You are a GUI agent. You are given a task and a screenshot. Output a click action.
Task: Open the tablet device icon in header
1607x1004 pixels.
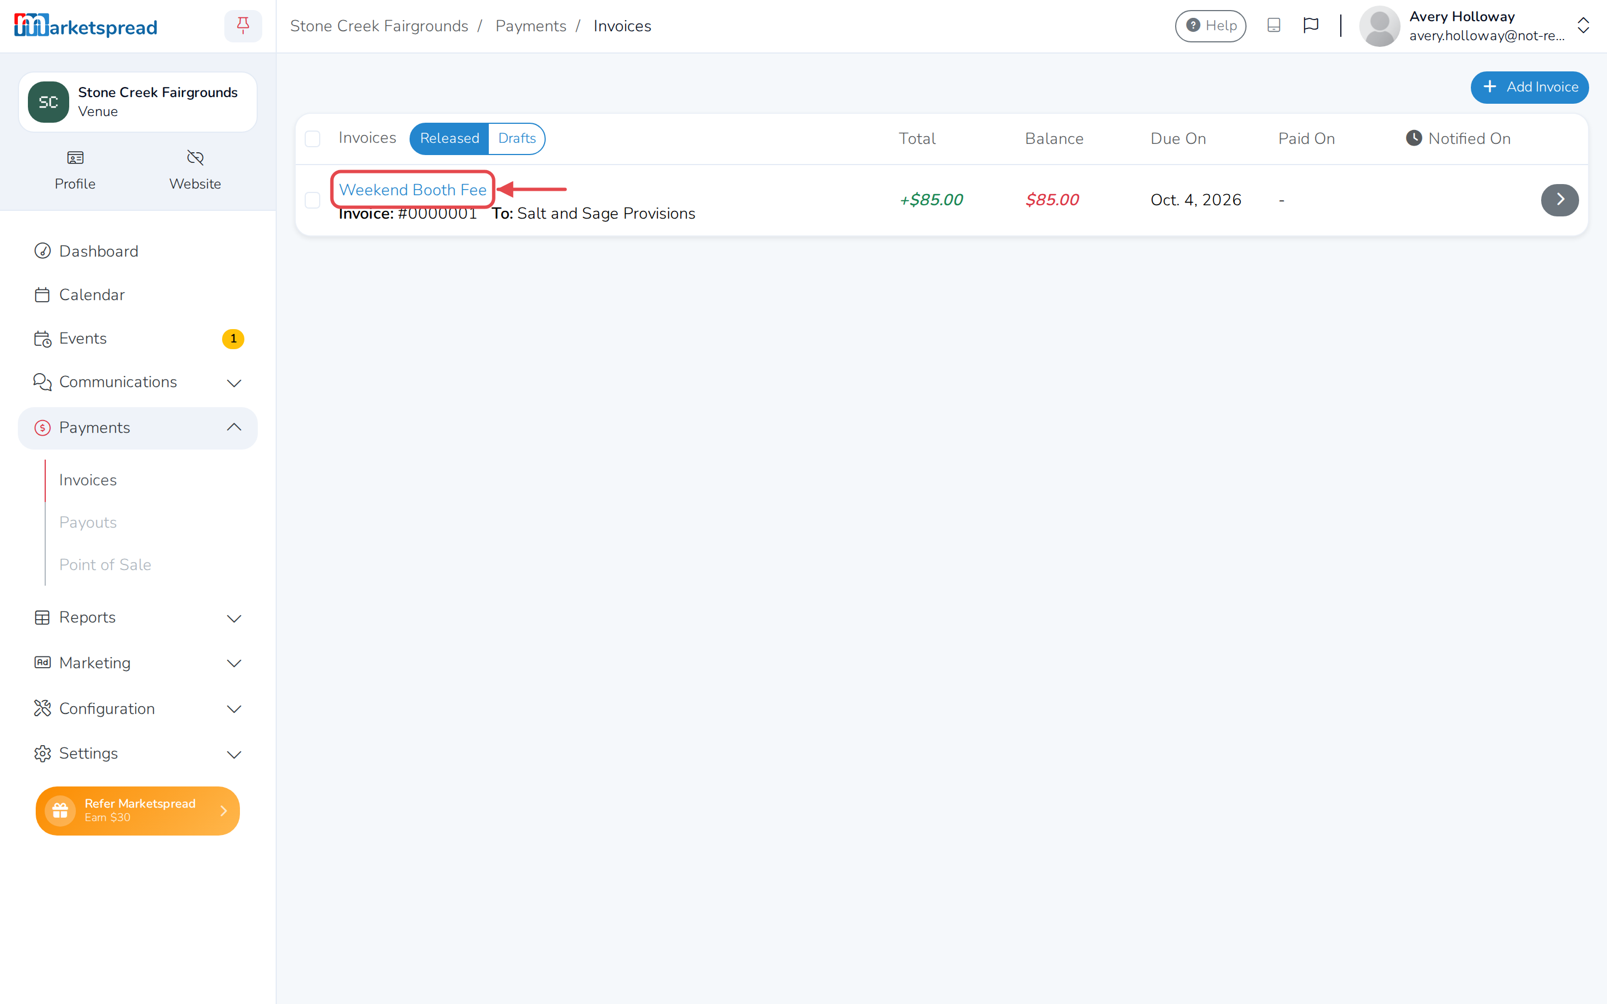coord(1273,26)
